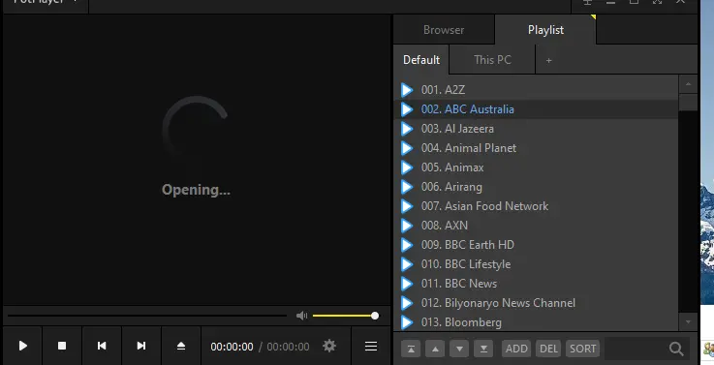Click playlist scrollbar up arrow
Viewport: 714px width, 365px height.
coord(688,84)
